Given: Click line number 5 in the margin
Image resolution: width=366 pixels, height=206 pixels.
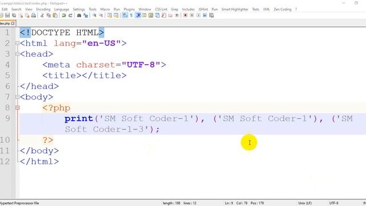Looking at the screenshot, I should click(x=7, y=76).
